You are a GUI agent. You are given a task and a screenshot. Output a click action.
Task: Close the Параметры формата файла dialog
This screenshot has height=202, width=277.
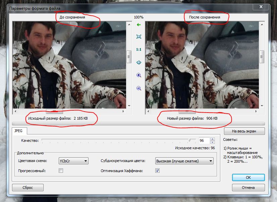point(261,7)
